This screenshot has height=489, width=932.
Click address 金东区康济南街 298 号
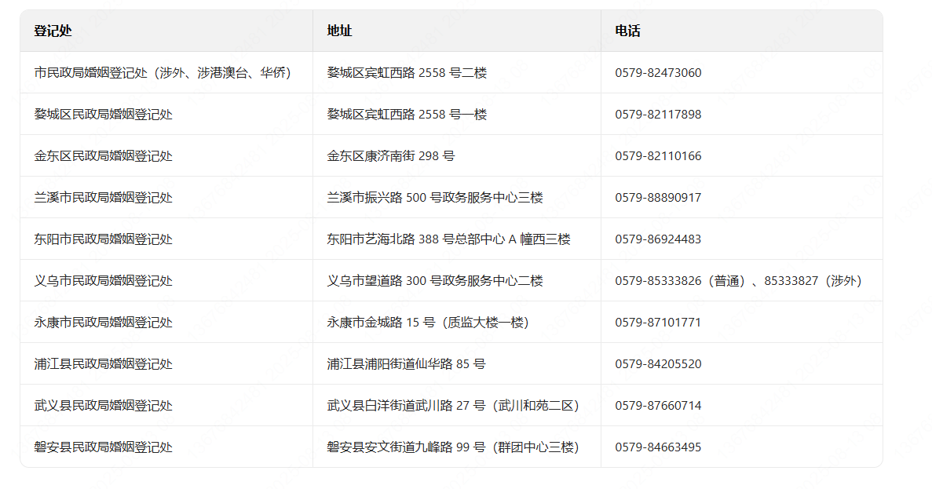coord(390,155)
